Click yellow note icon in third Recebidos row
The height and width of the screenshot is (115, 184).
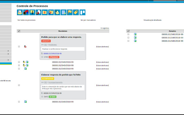[x=24, y=65]
